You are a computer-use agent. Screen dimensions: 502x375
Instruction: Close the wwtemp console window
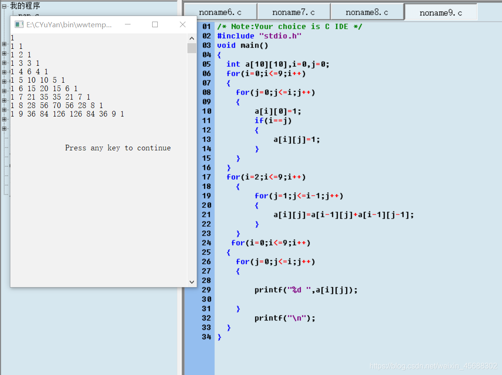pos(183,24)
